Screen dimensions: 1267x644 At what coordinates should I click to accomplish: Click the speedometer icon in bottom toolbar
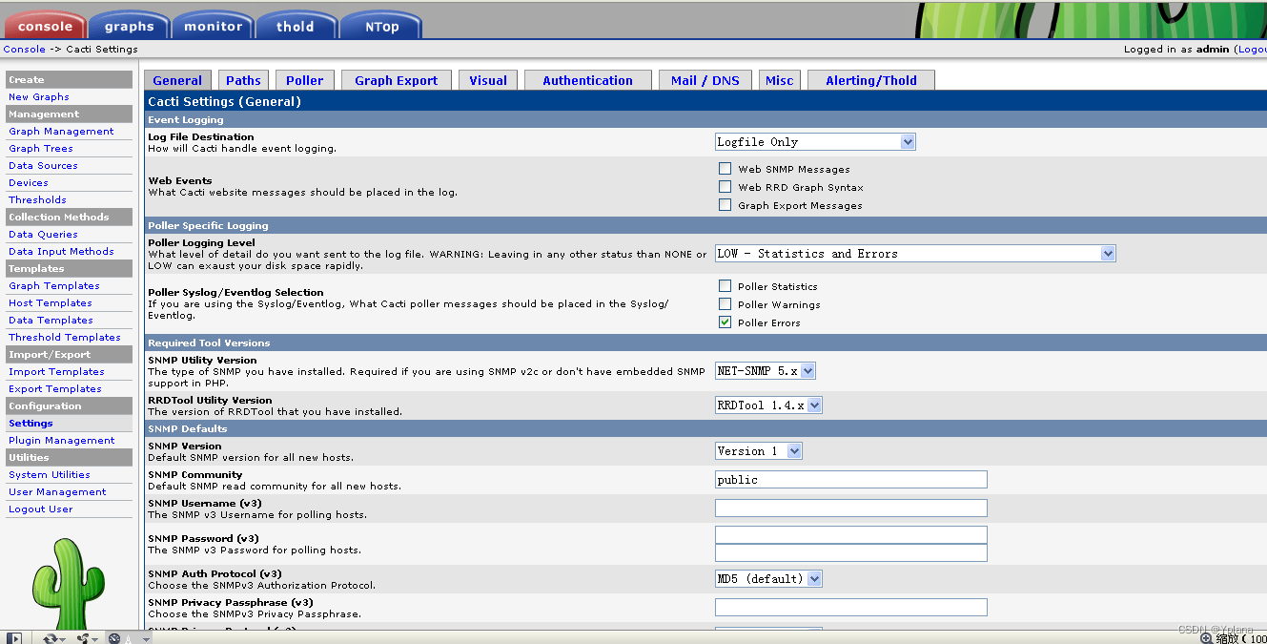[x=114, y=638]
